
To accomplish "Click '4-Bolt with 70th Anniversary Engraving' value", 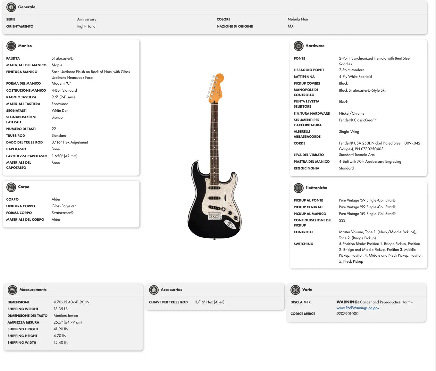I will [370, 161].
